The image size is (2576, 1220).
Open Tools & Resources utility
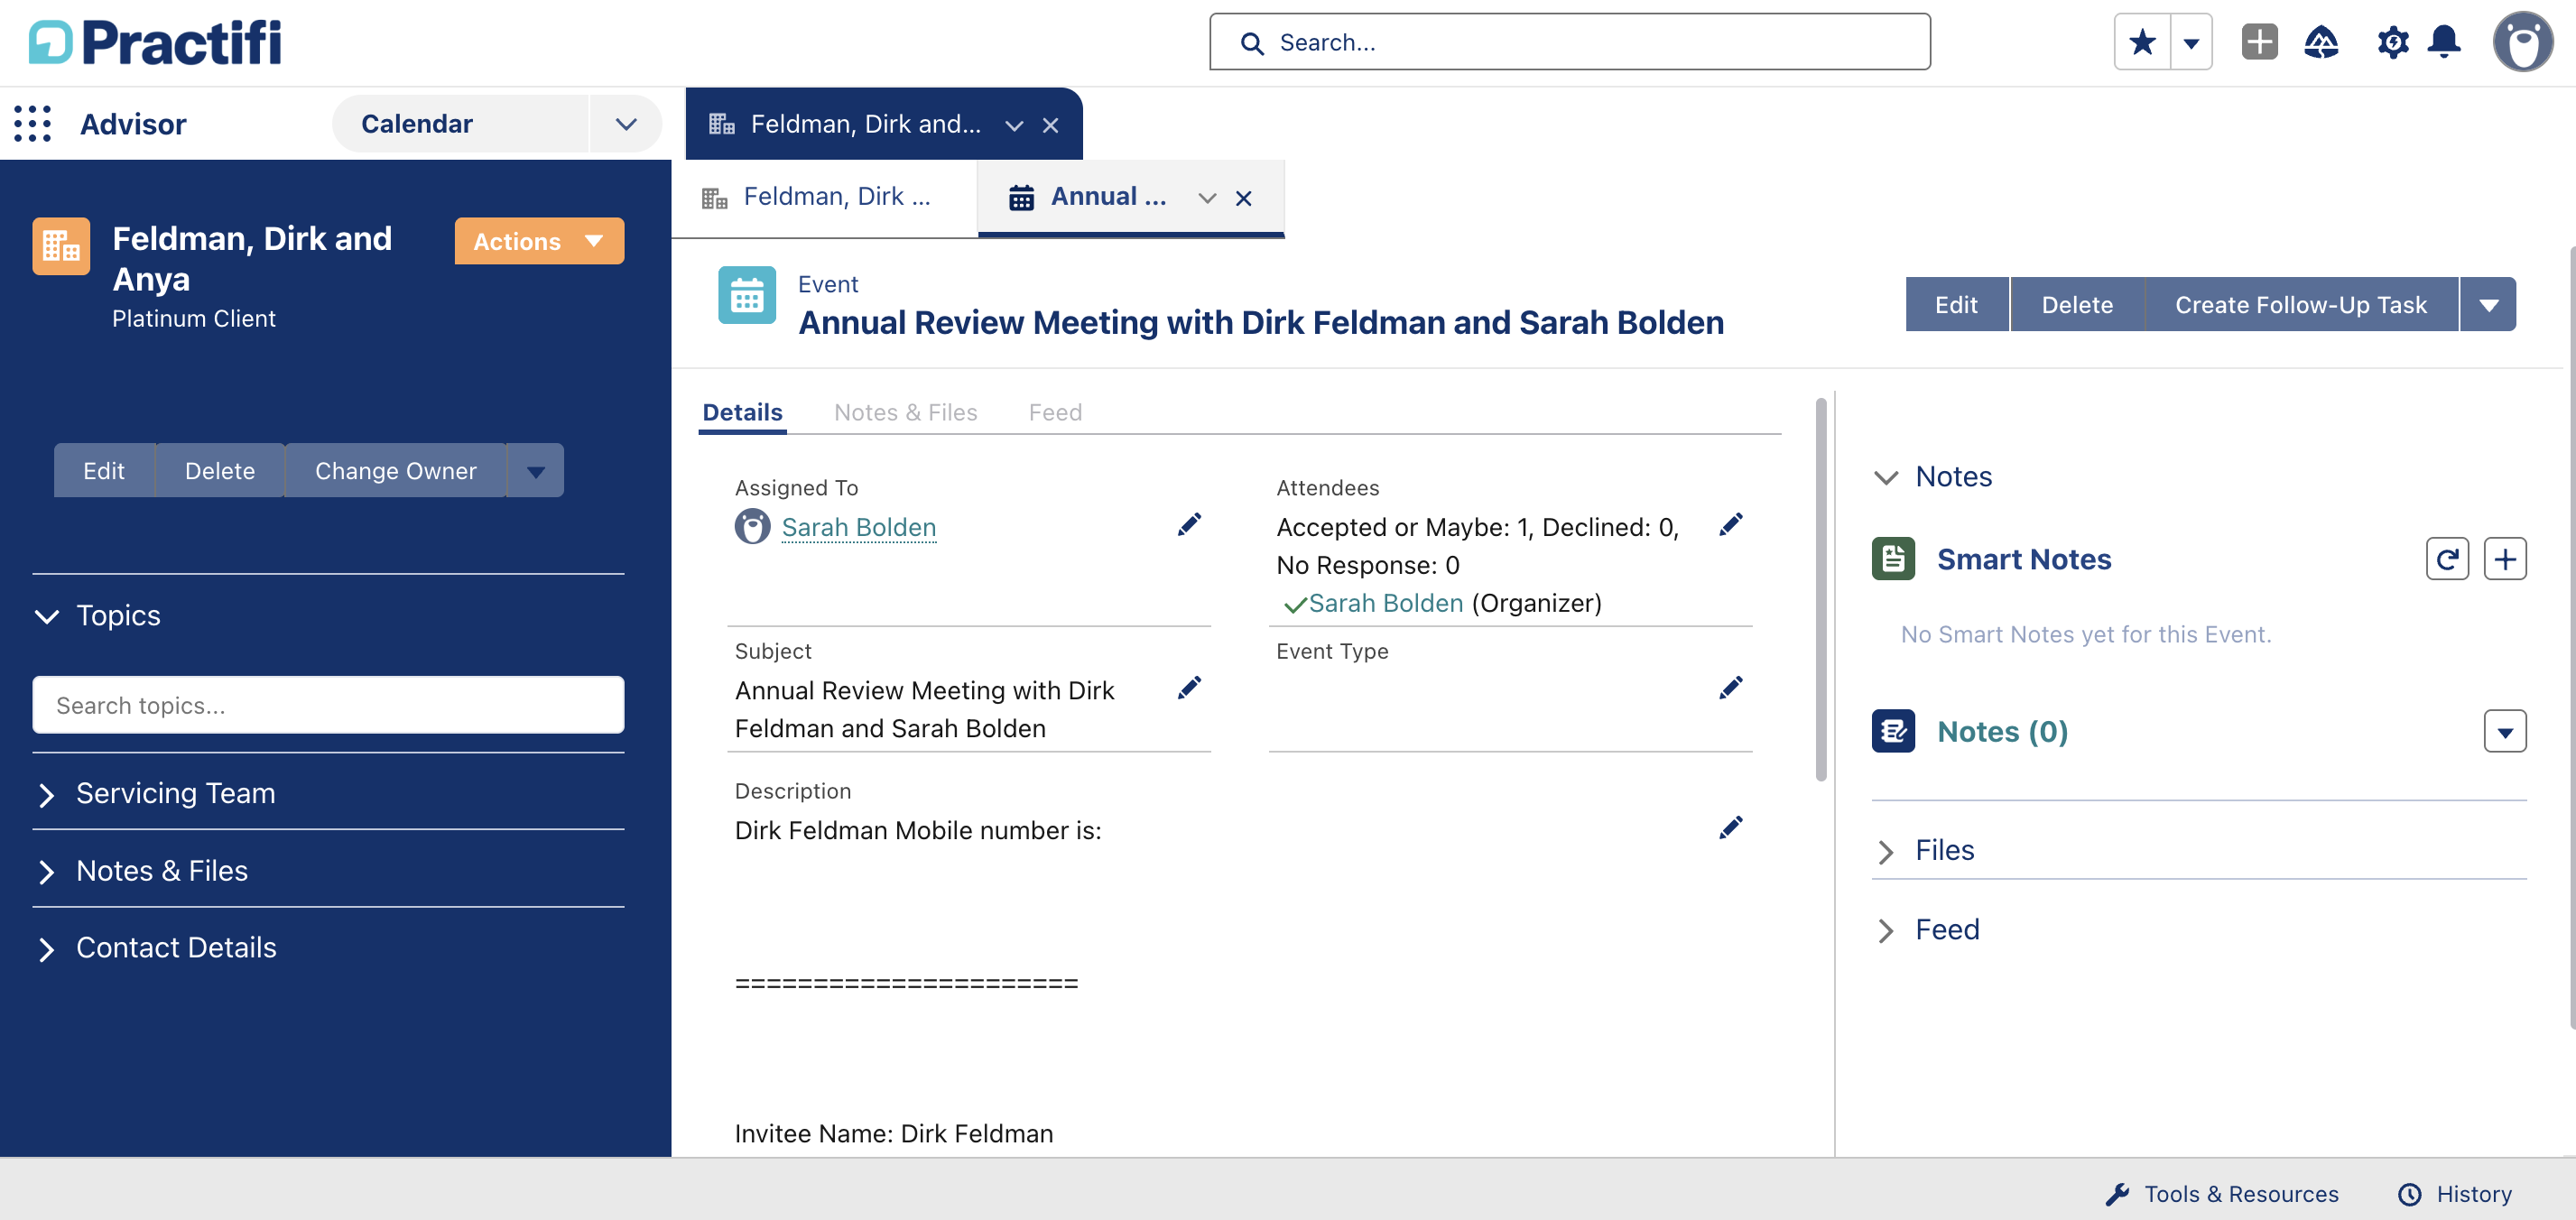(x=2221, y=1194)
